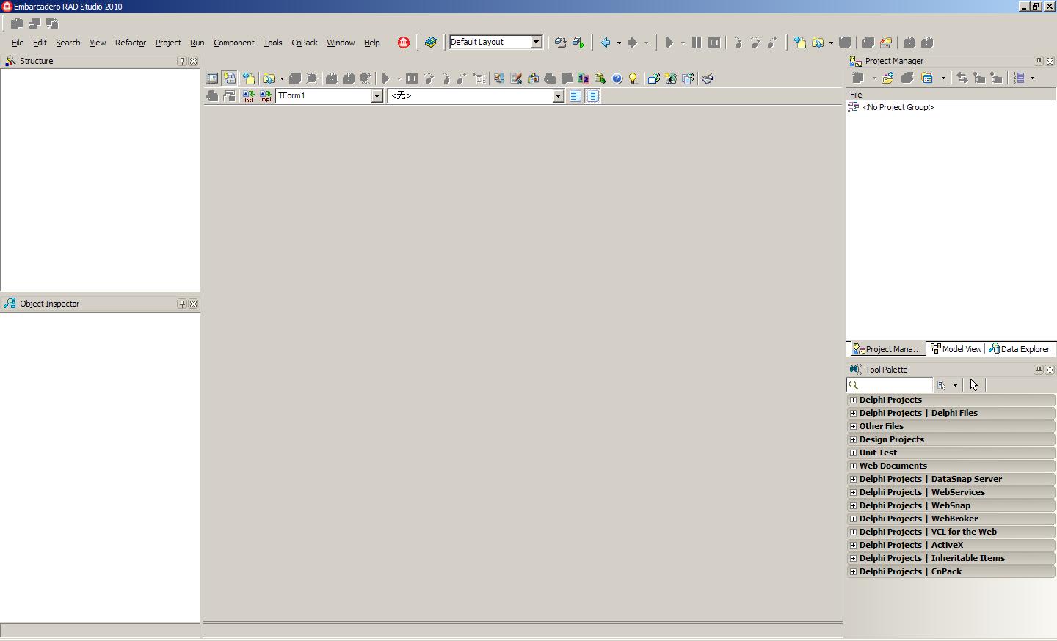This screenshot has width=1057, height=641.
Task: Switch to the Model View tab
Action: (x=956, y=349)
